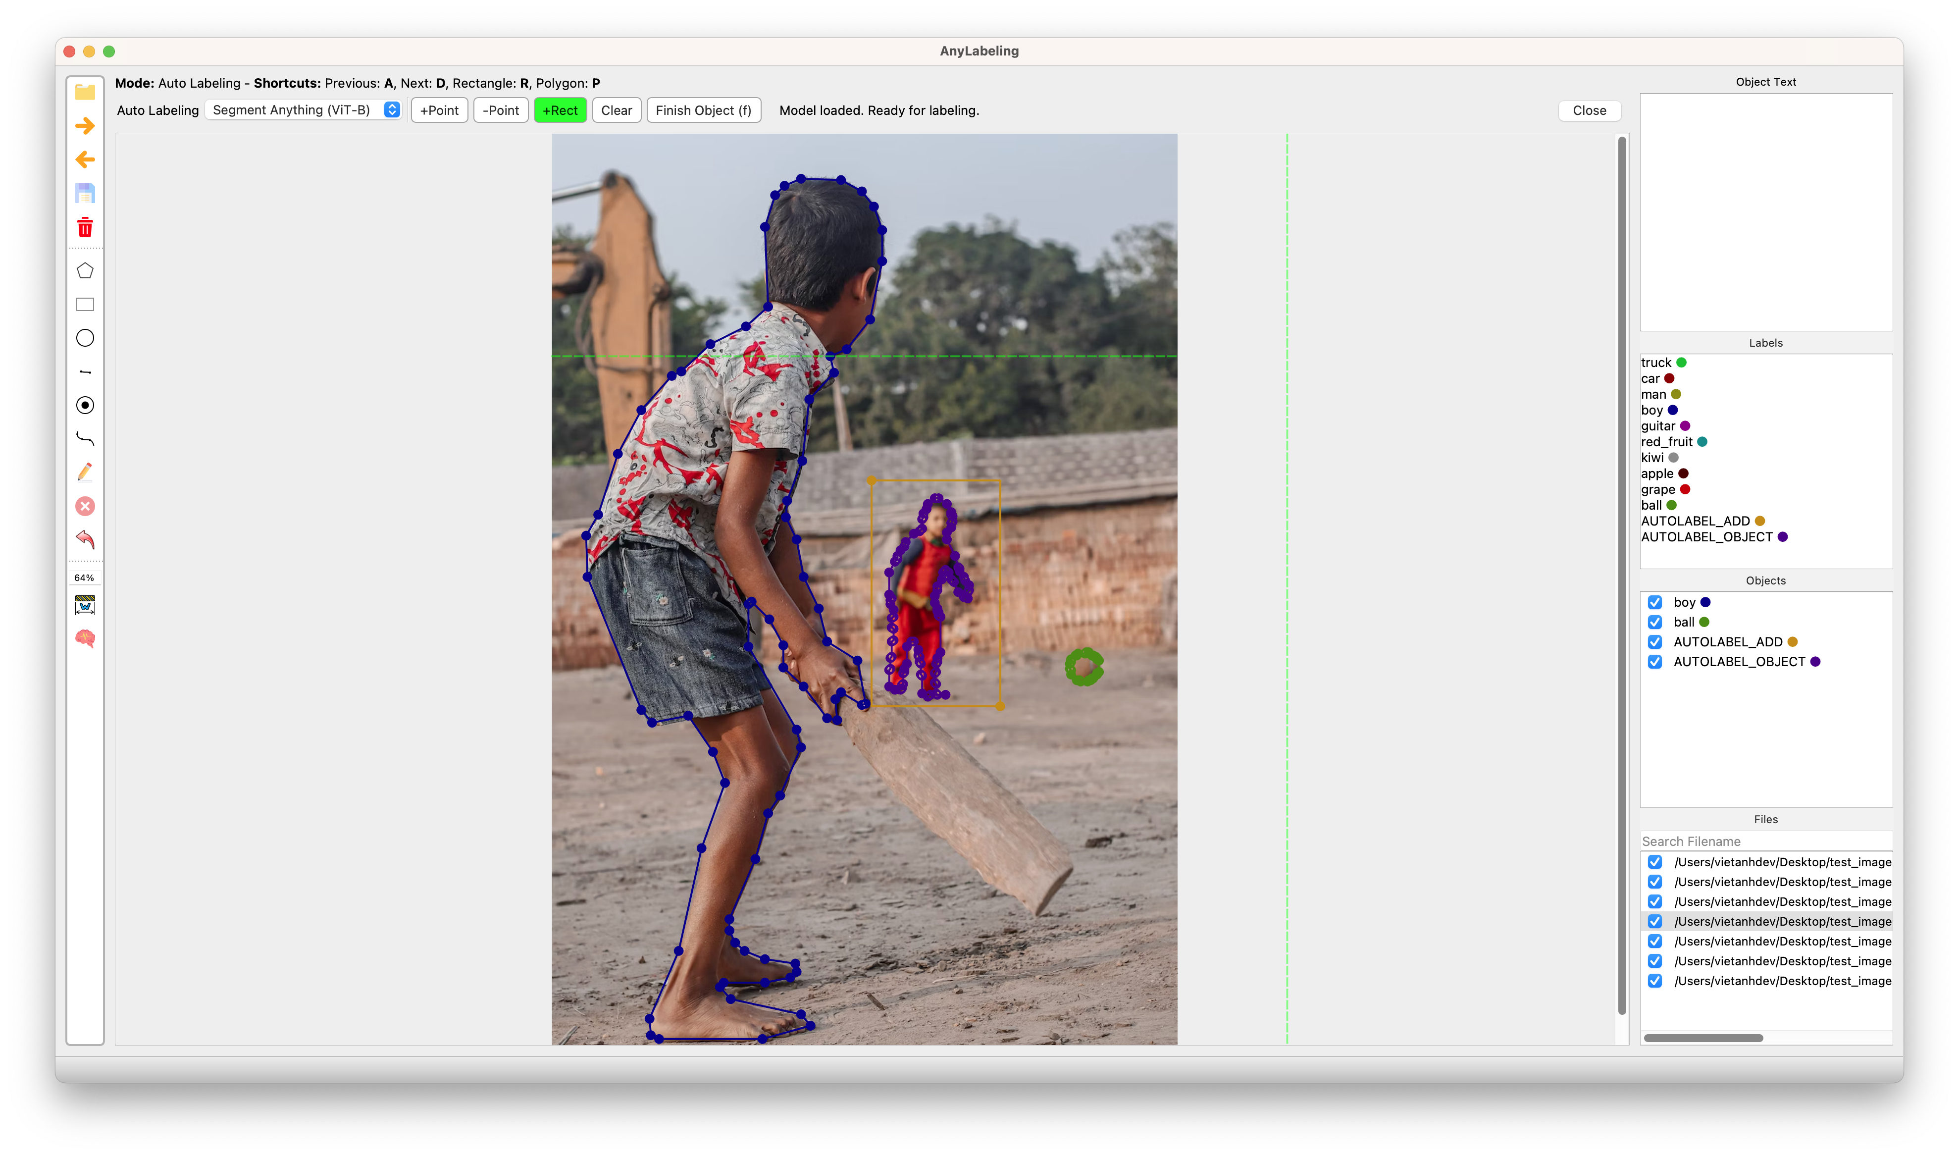Select the polygon drawing tool
Viewport: 1959px width, 1156px height.
tap(85, 270)
